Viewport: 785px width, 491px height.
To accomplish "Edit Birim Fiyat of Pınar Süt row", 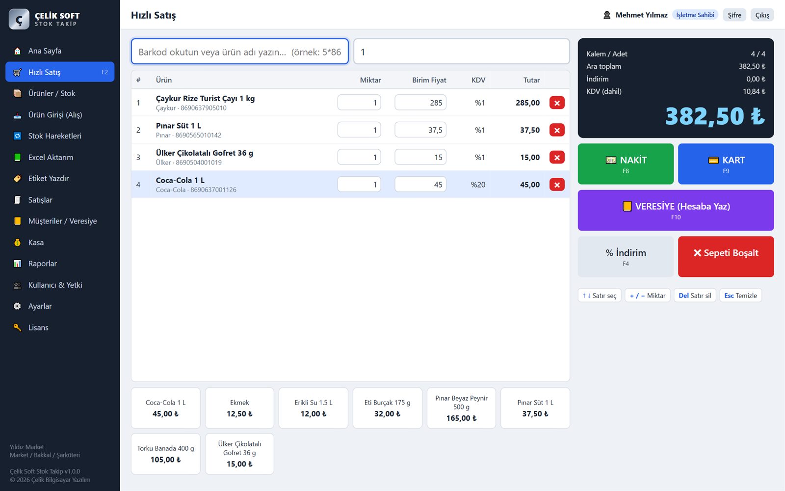I will (420, 130).
